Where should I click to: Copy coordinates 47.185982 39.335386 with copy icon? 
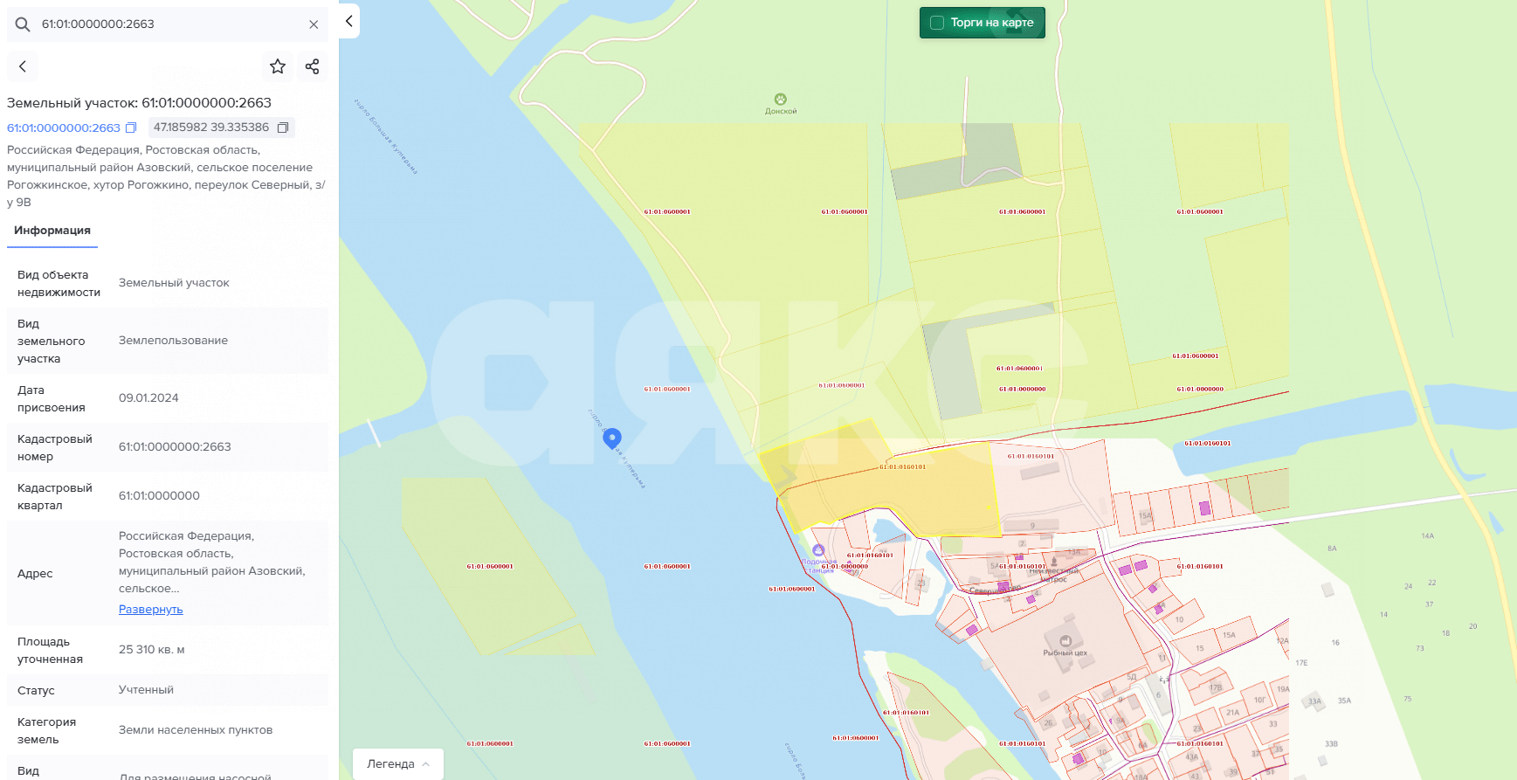(x=283, y=128)
